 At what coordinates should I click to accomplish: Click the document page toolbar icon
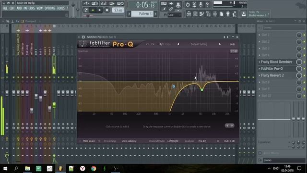[222, 14]
